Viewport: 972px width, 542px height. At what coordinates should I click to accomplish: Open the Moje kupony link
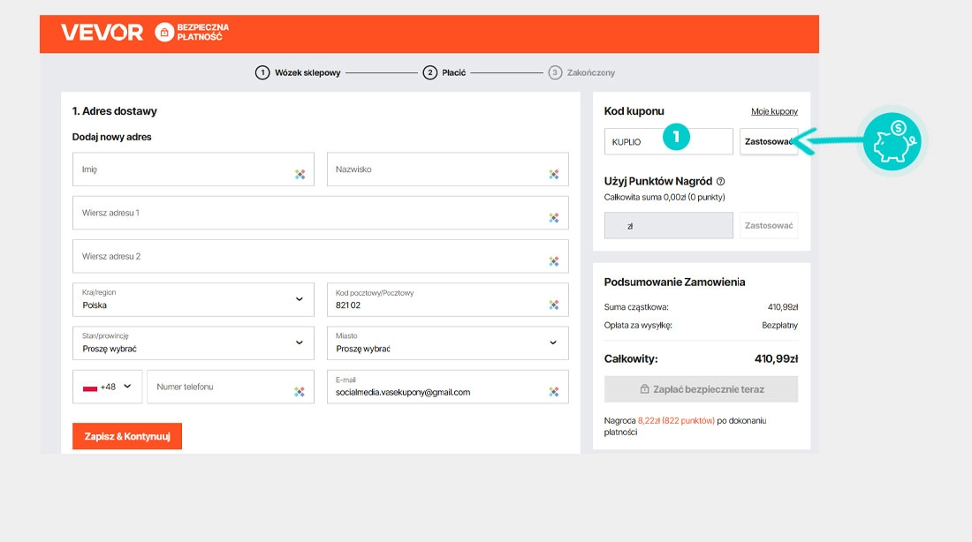click(x=774, y=112)
